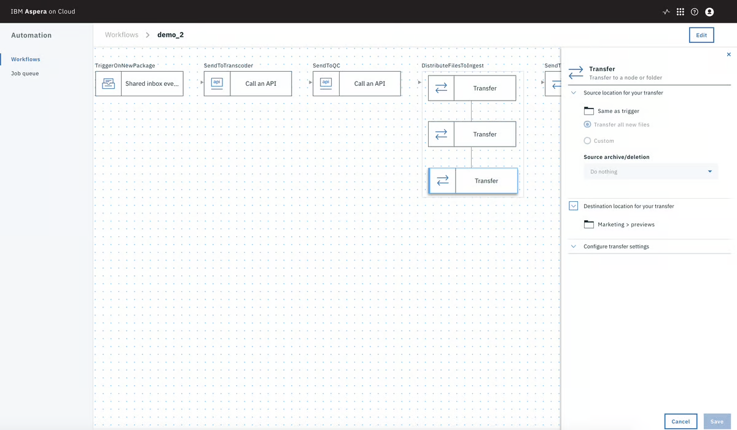
Task: Expand Configure transfer settings
Action: [x=573, y=246]
